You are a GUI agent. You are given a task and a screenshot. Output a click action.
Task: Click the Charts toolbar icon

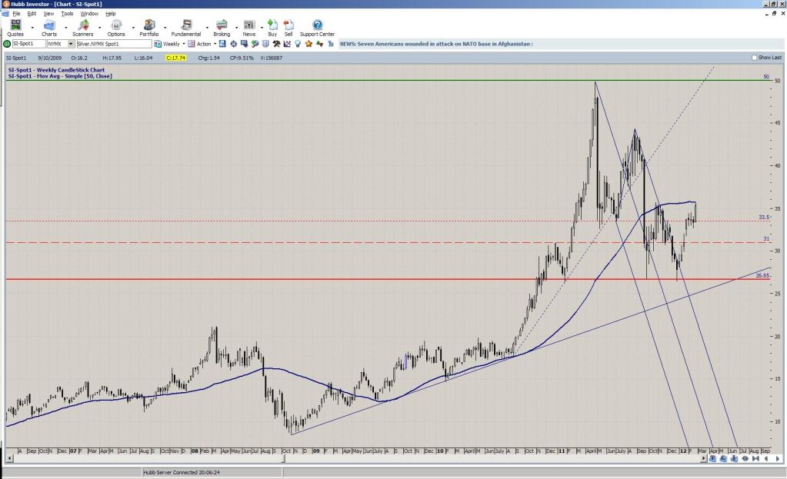point(49,27)
